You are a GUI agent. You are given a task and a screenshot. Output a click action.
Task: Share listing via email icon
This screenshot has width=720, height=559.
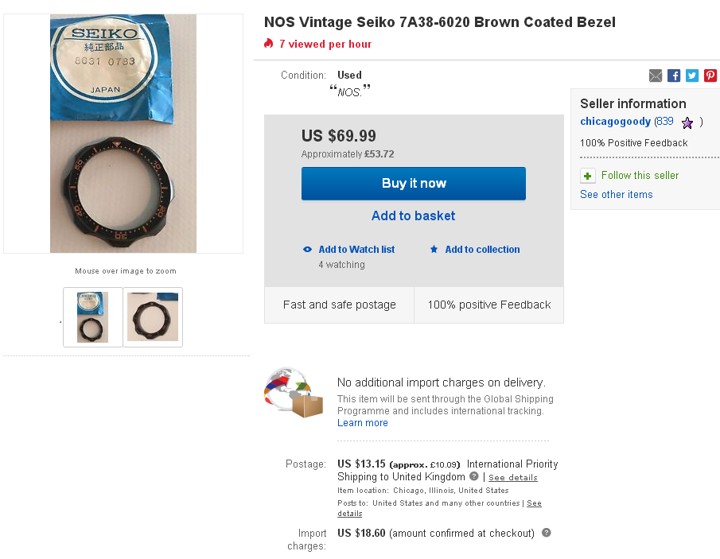point(656,76)
